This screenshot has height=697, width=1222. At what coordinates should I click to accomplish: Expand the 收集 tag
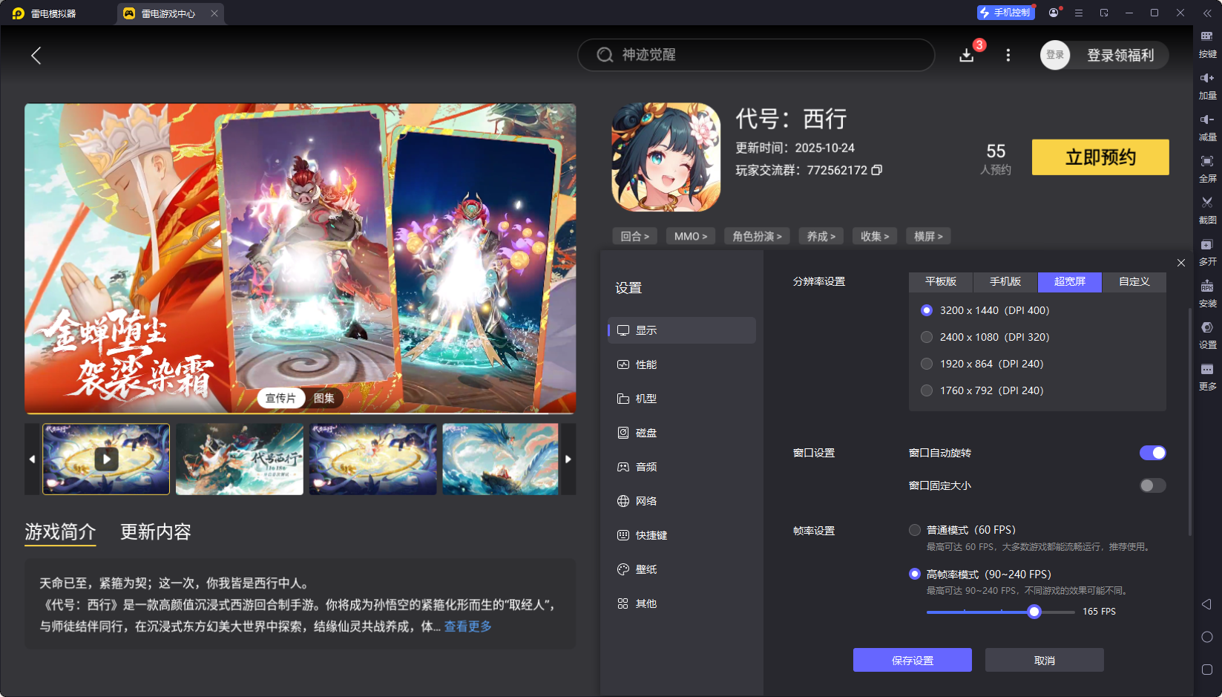click(875, 236)
